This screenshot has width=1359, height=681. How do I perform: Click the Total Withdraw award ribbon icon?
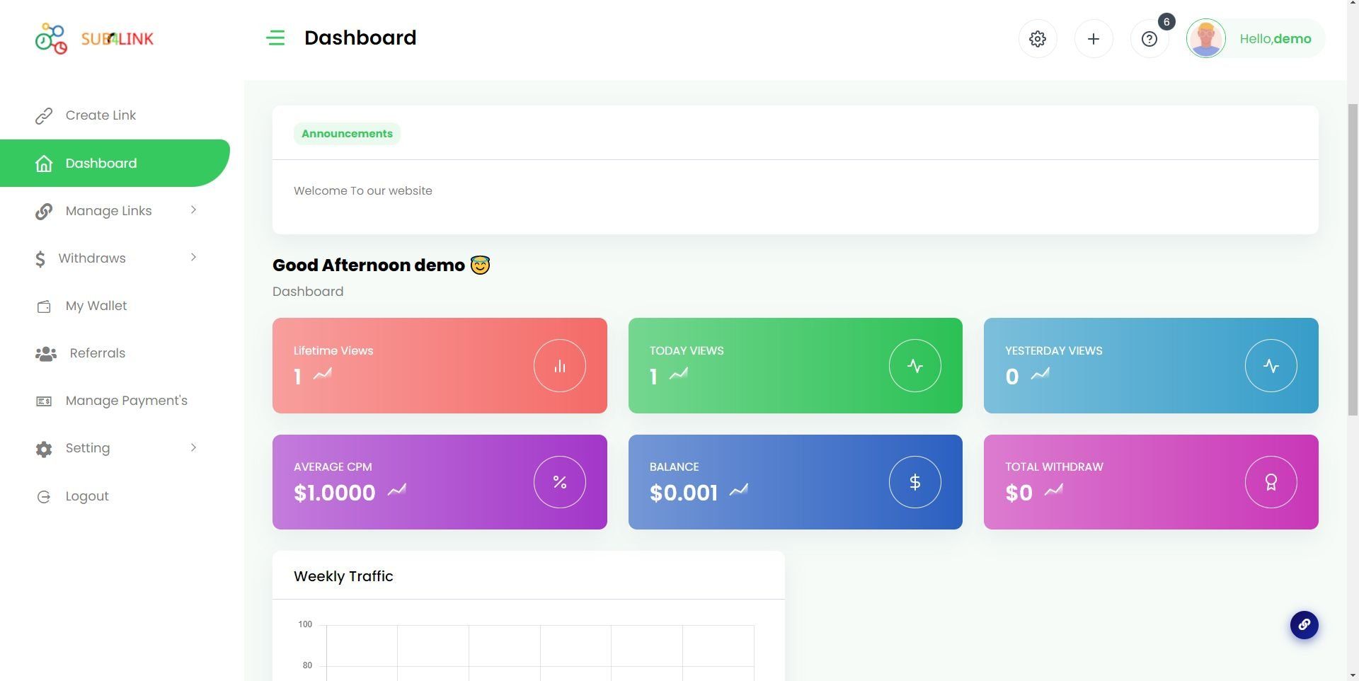pyautogui.click(x=1271, y=482)
